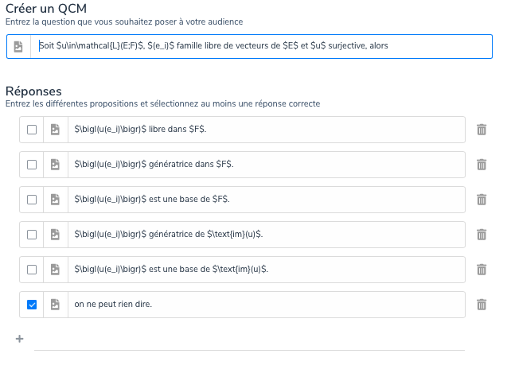Delete the 'on ne peut rien dire' answer

[481, 305]
